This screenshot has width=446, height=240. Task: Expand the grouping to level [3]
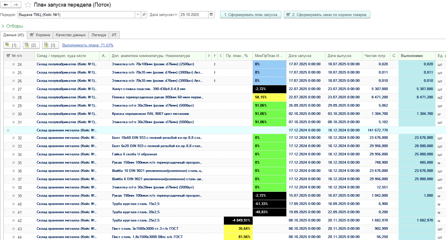coord(51,45)
